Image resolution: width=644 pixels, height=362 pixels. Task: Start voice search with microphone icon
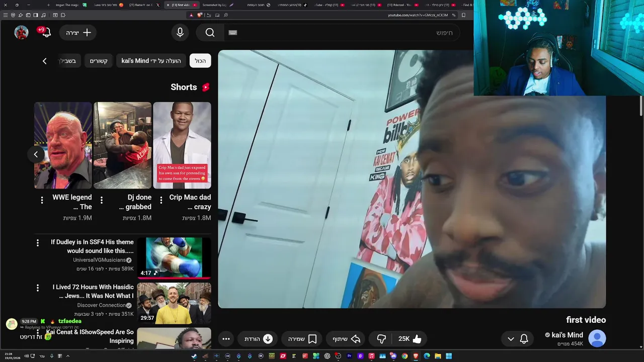[x=180, y=33]
